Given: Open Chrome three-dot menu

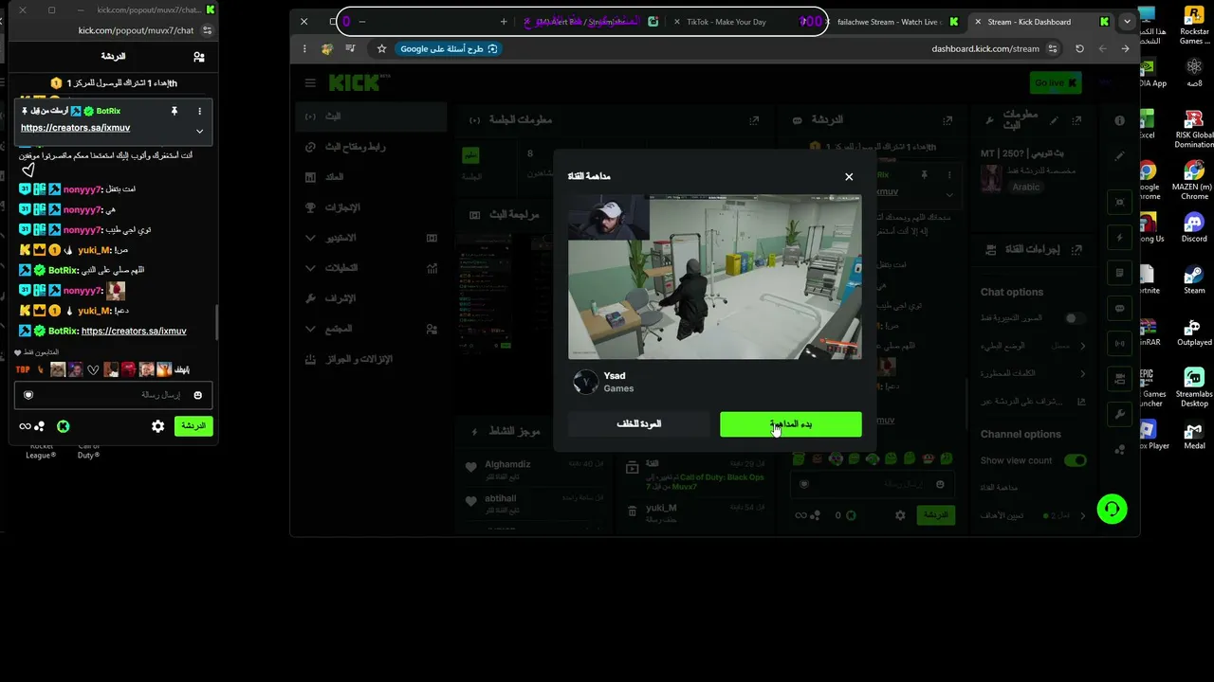Looking at the screenshot, I should pos(304,48).
